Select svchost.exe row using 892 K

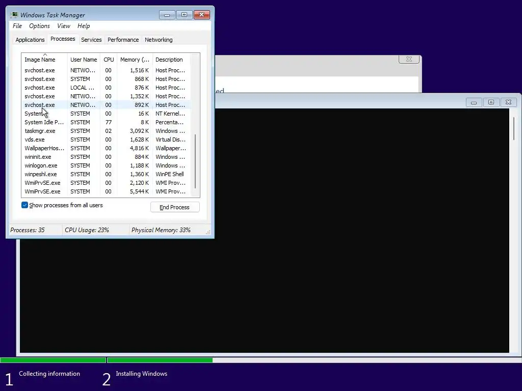[x=106, y=105]
